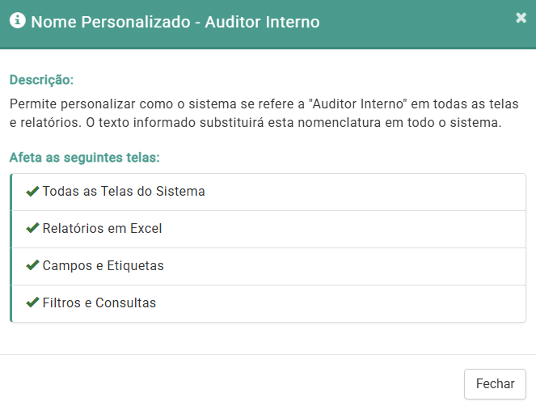Click the dialog title "Nome Personalizado - Auditor Interno"

pyautogui.click(x=175, y=23)
